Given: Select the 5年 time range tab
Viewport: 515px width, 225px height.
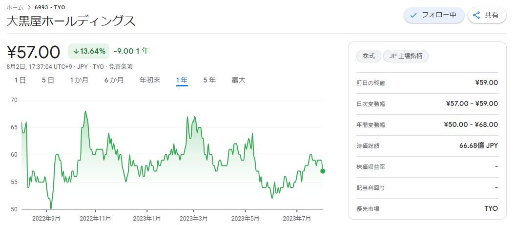Looking at the screenshot, I should click(209, 80).
